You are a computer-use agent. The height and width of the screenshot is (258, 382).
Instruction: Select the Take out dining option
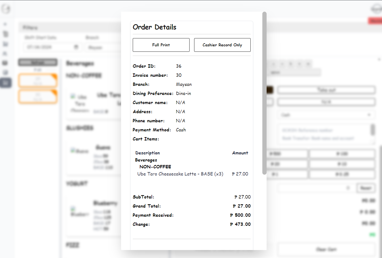click(326, 90)
